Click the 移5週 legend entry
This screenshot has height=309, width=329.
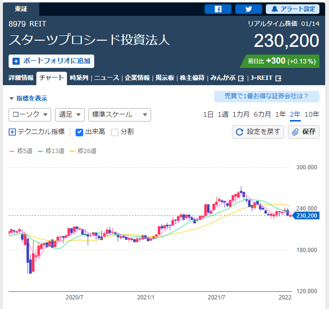21,151
